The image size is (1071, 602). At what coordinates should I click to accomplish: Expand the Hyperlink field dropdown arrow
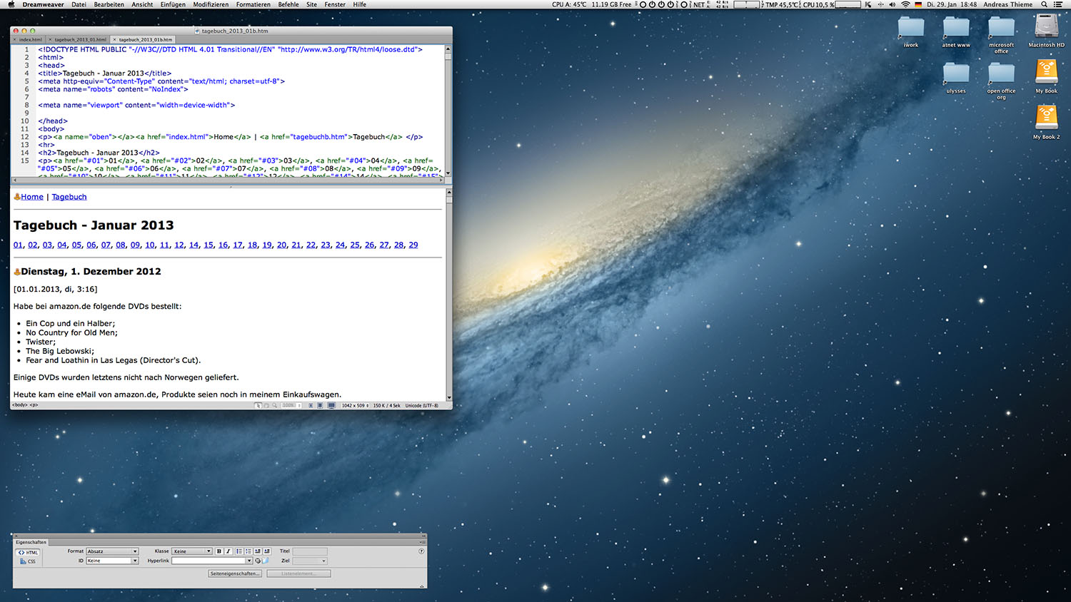[249, 561]
